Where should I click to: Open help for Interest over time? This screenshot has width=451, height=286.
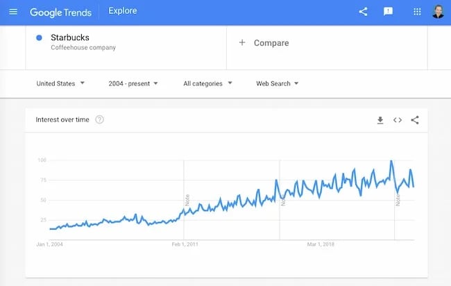100,119
